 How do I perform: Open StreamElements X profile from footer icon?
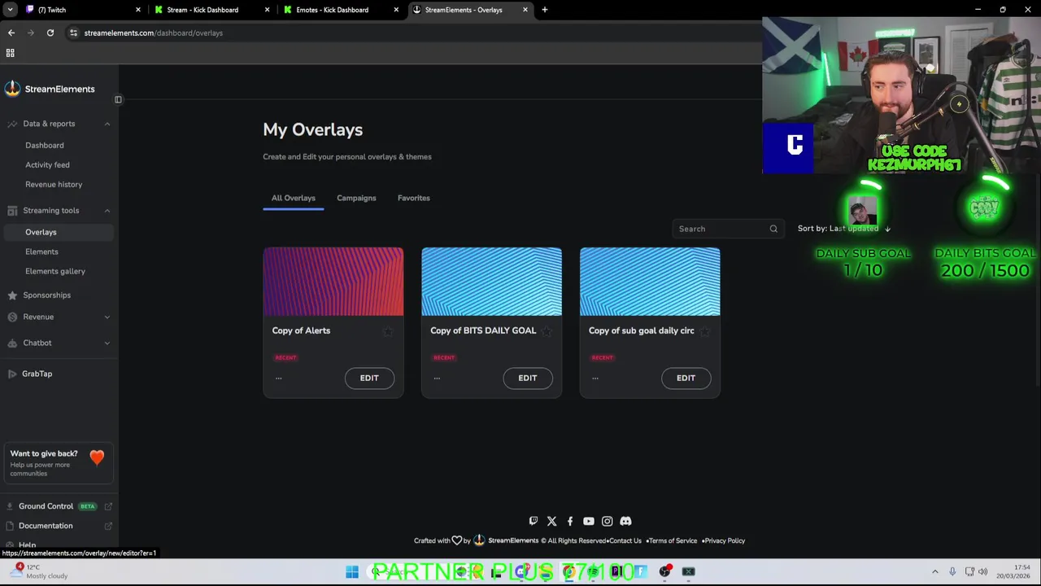click(x=552, y=521)
